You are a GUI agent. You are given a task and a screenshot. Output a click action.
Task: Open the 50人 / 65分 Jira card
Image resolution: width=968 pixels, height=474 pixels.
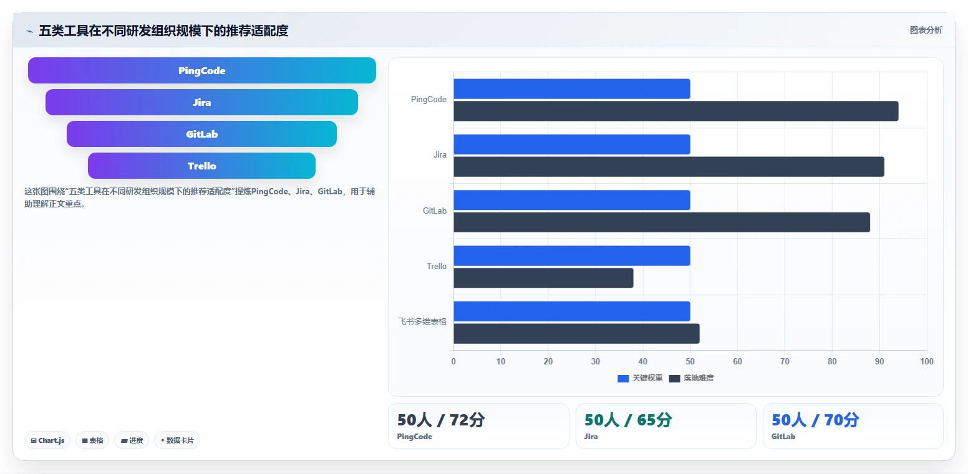(x=665, y=426)
